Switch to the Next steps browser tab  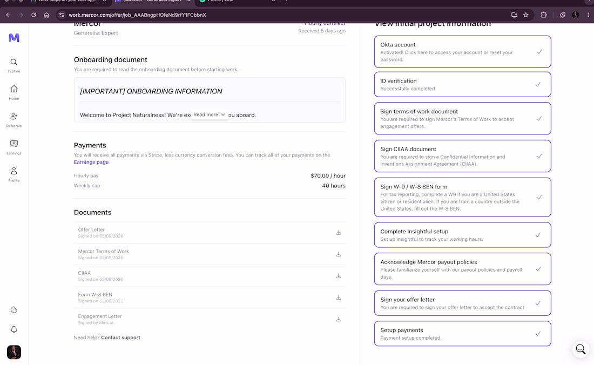(x=68, y=1)
